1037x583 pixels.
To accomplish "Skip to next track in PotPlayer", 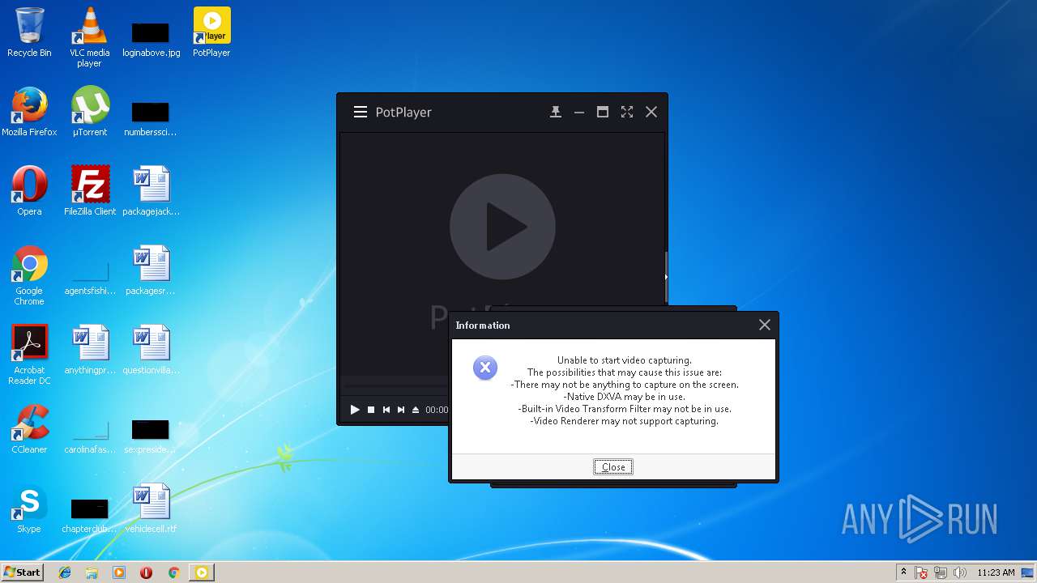I will pos(401,410).
